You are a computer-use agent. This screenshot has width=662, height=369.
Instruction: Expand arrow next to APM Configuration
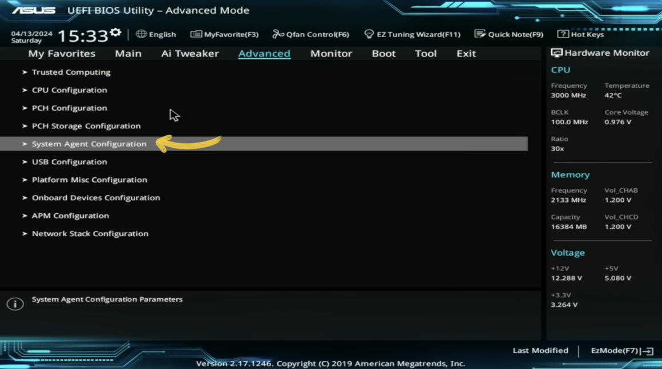point(25,216)
